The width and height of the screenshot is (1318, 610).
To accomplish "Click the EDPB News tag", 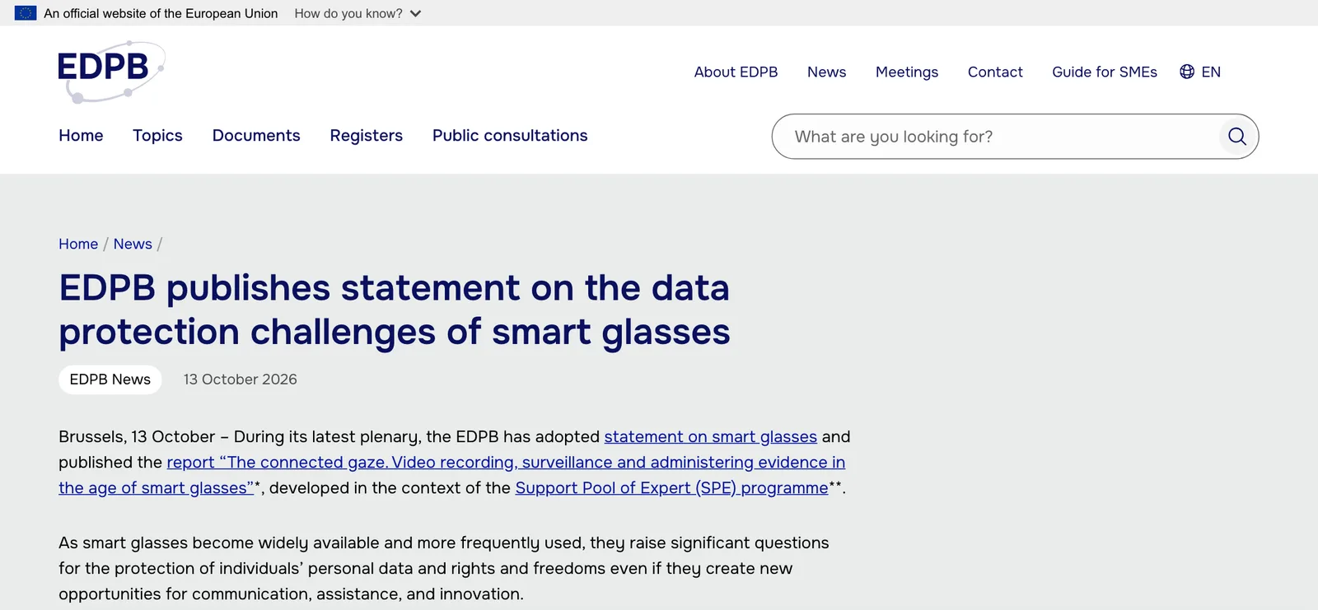I will tap(110, 380).
